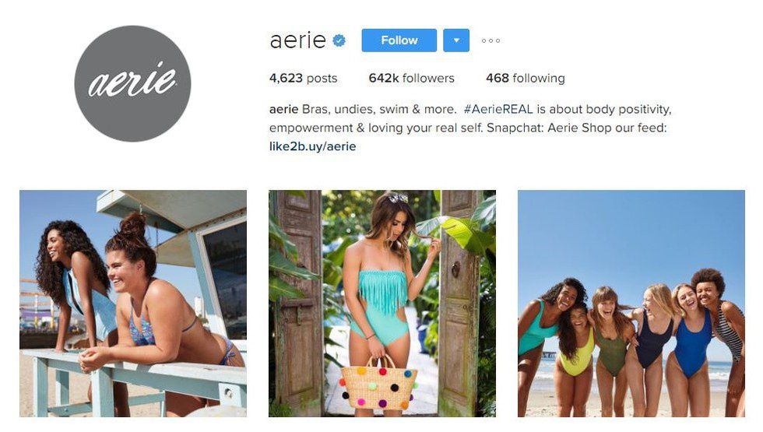Open the lifeguard tower beach photo
Viewport: 763px width, 432px height.
tap(133, 304)
